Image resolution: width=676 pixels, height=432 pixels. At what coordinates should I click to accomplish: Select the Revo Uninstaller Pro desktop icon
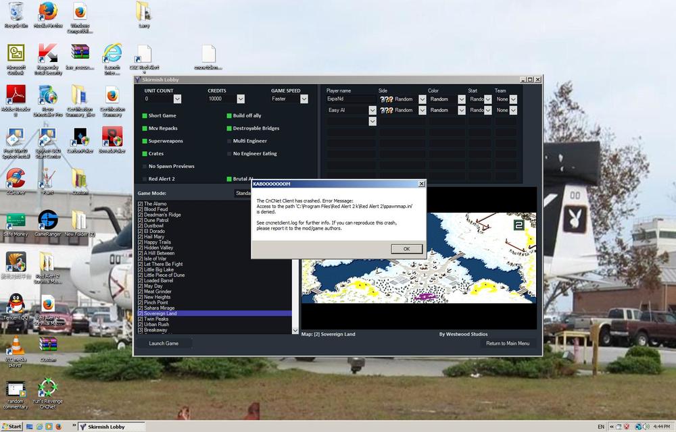[48, 101]
